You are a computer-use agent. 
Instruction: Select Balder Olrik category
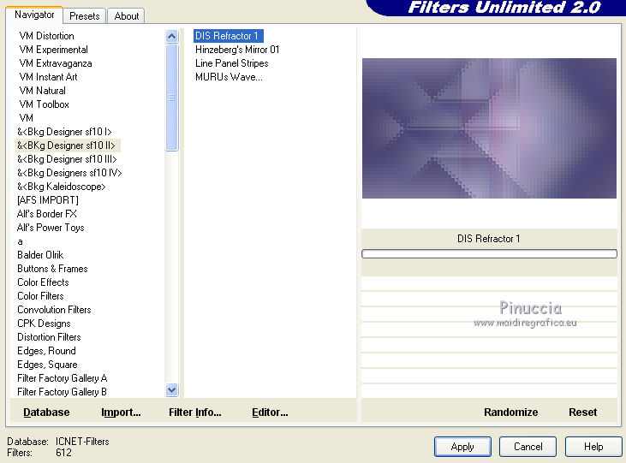coord(40,255)
